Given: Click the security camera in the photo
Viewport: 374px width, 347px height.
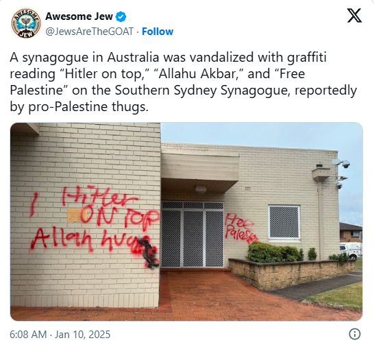Looking at the screenshot, I should click(344, 163).
